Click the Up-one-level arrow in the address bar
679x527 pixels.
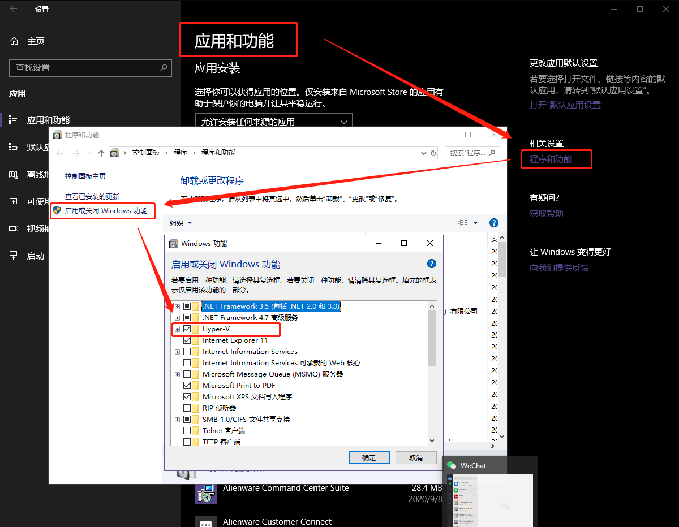click(x=100, y=153)
